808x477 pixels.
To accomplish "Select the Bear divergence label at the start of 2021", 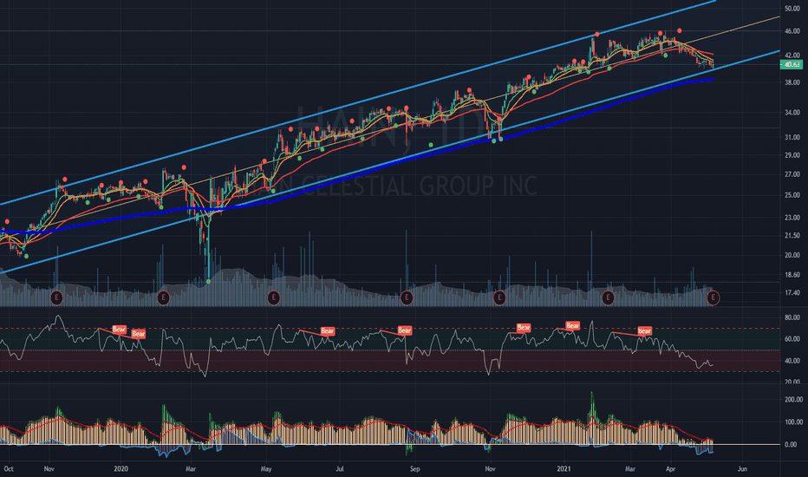I will (572, 325).
